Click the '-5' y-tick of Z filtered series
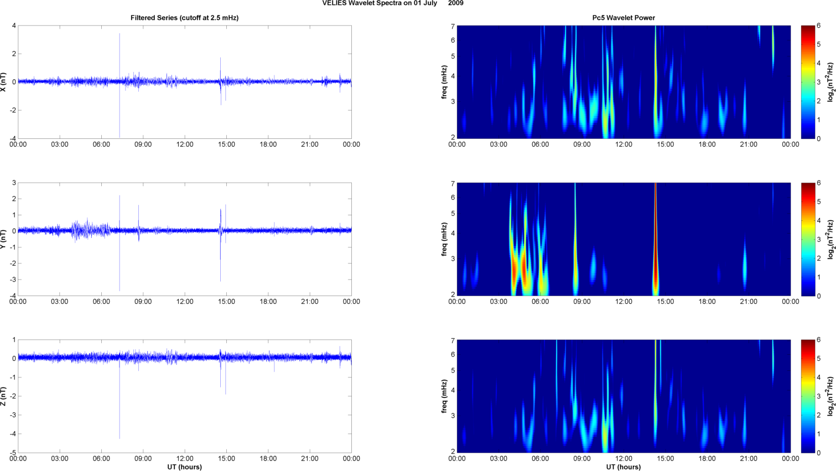This screenshot has width=836, height=471. pyautogui.click(x=12, y=453)
